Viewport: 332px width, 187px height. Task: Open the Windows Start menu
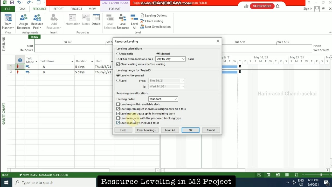pyautogui.click(x=6, y=183)
